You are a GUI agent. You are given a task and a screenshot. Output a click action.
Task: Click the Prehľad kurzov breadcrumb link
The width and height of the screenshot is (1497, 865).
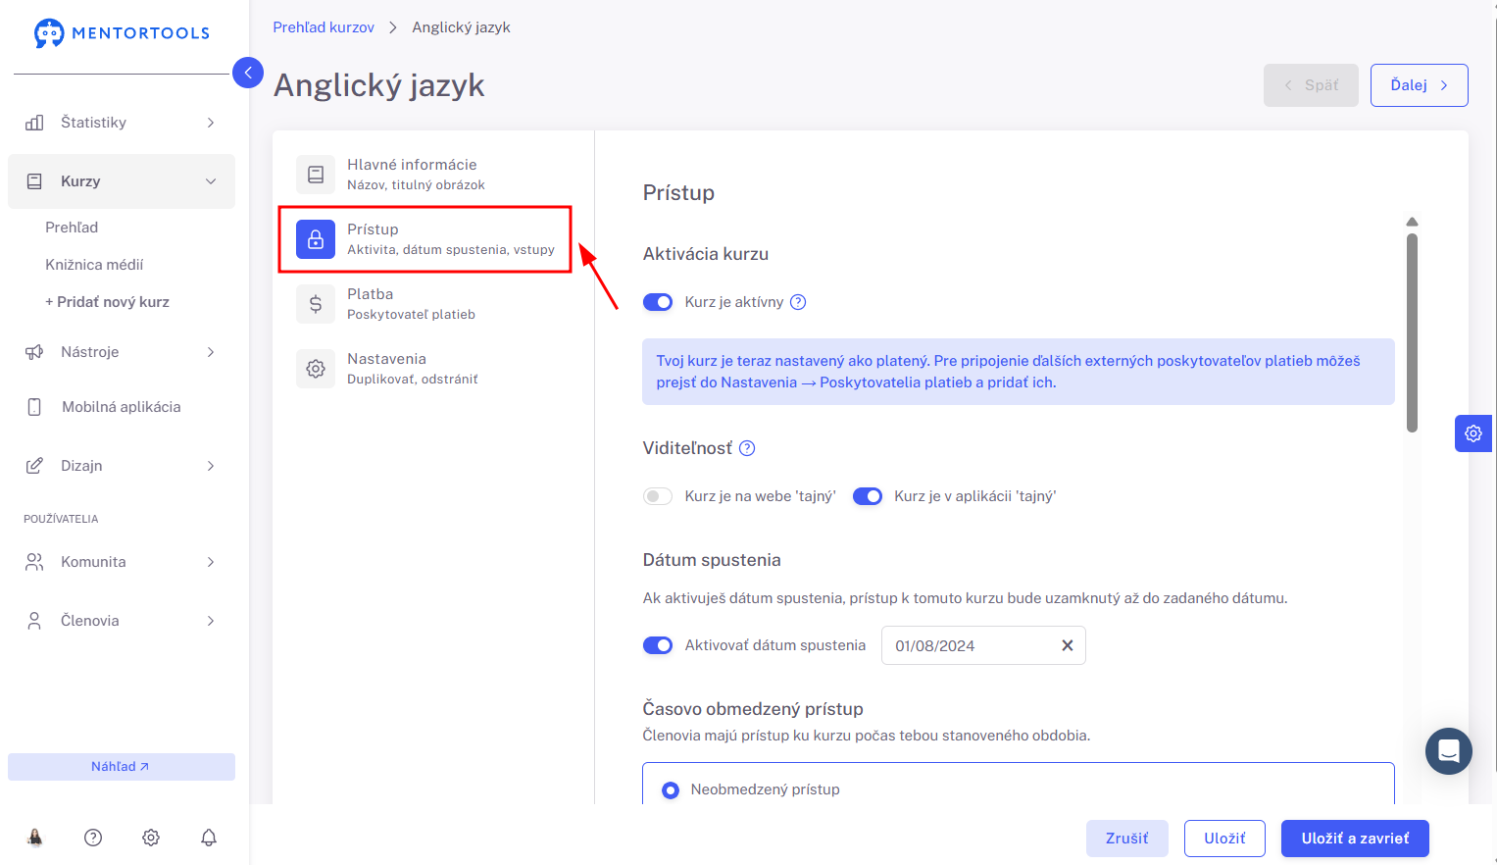click(x=324, y=27)
